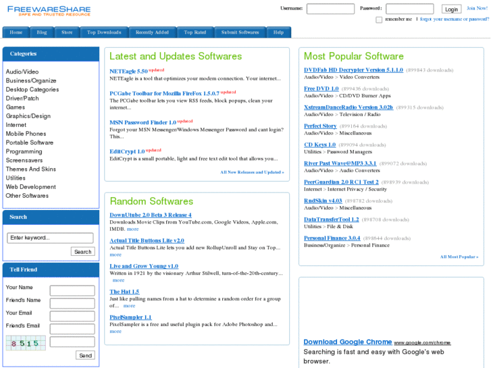Open Perfect Story link
491x368 pixels.
[x=320, y=126]
